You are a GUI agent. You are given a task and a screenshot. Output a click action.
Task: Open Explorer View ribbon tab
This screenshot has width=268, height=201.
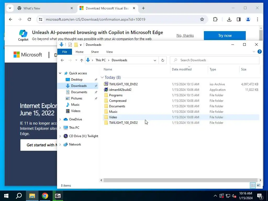109,52
